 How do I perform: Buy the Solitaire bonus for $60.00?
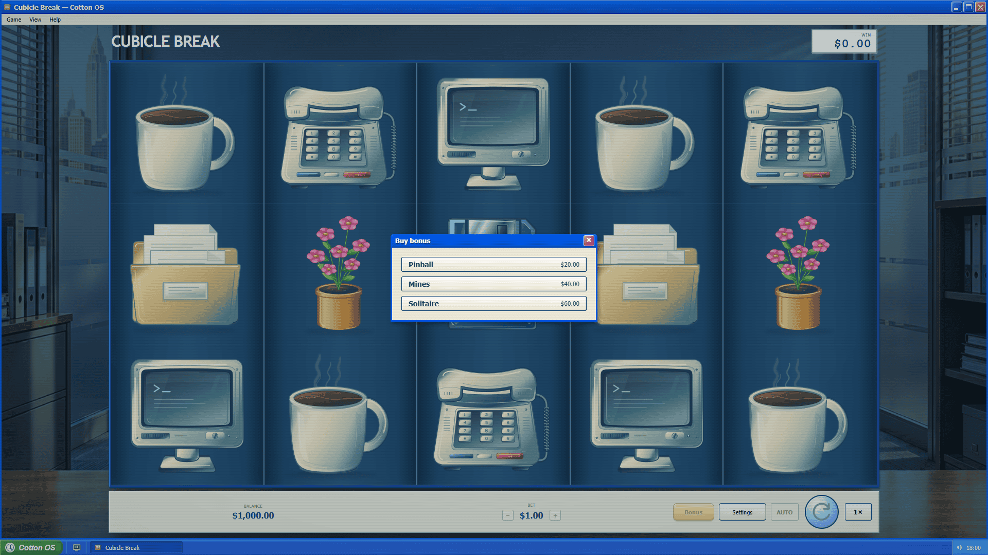[x=493, y=304]
